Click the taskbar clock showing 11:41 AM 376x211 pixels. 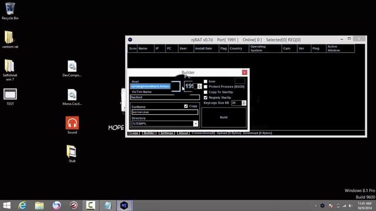pyautogui.click(x=364, y=206)
